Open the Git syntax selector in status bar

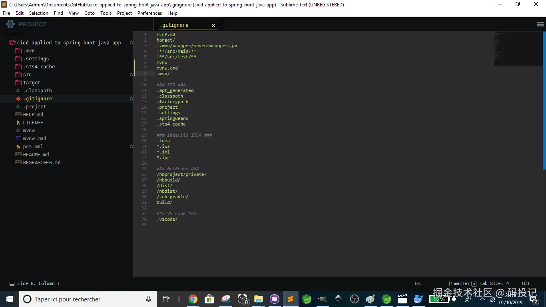point(526,283)
